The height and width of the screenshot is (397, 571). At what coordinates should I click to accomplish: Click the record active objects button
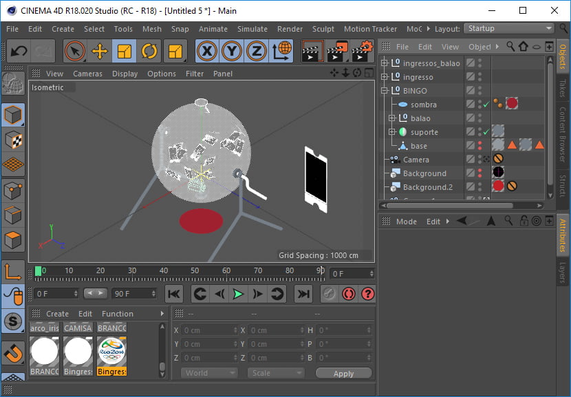pos(330,294)
